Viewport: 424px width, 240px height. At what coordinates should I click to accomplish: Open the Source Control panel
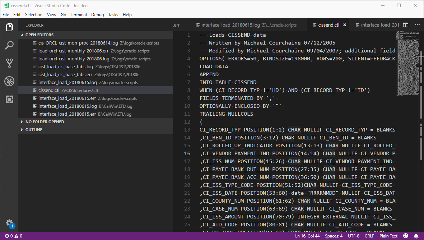click(9, 63)
